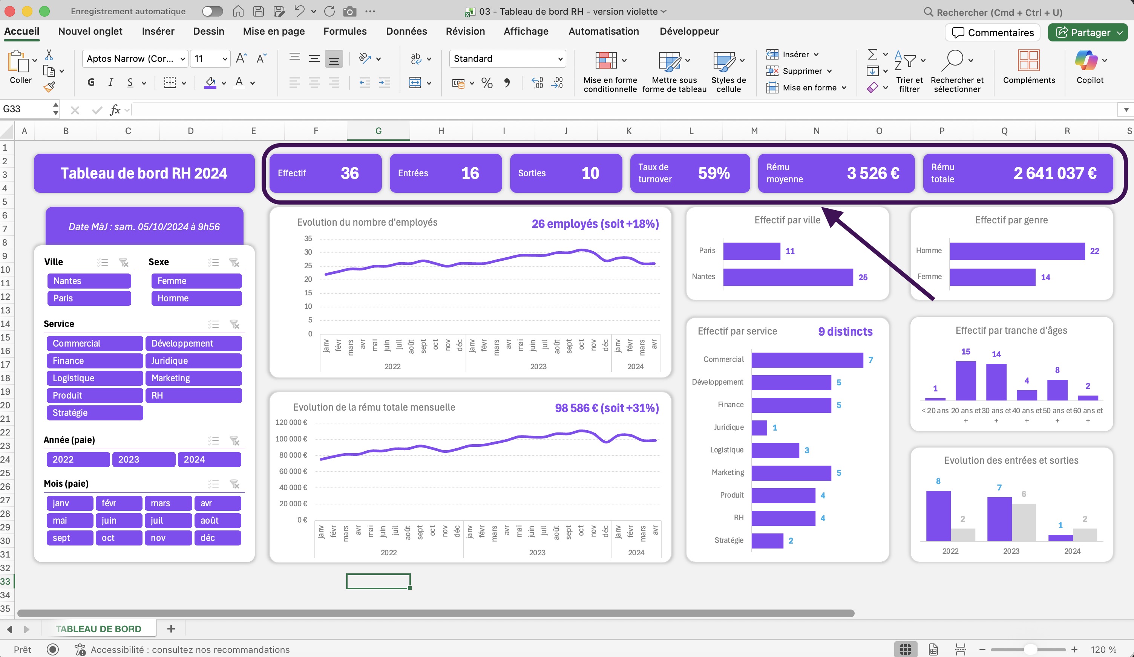
Task: Switch to page layout view icon
Action: (x=933, y=649)
